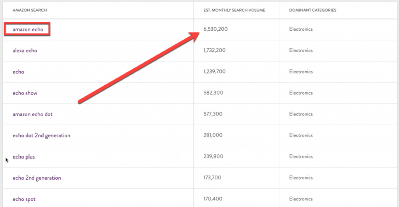Open the 'alexa echo' keyword link
Viewport: 399px width, 207px height.
pyautogui.click(x=25, y=51)
